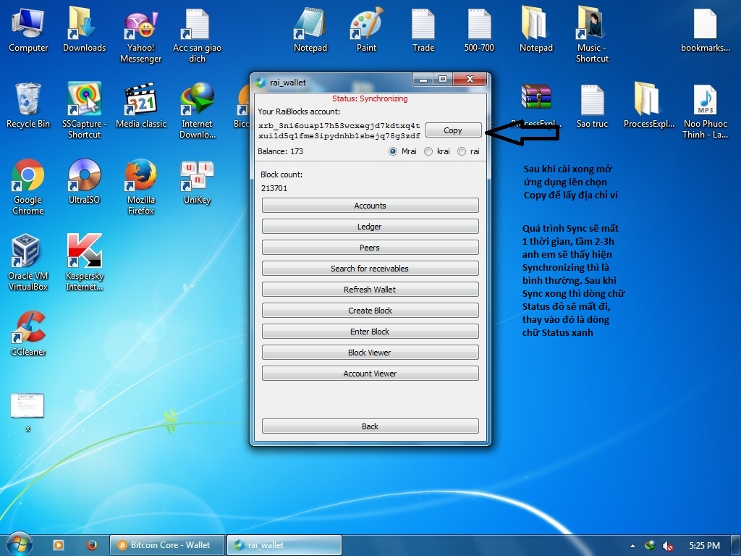Open the Accounts section
The image size is (741, 556).
tap(370, 206)
